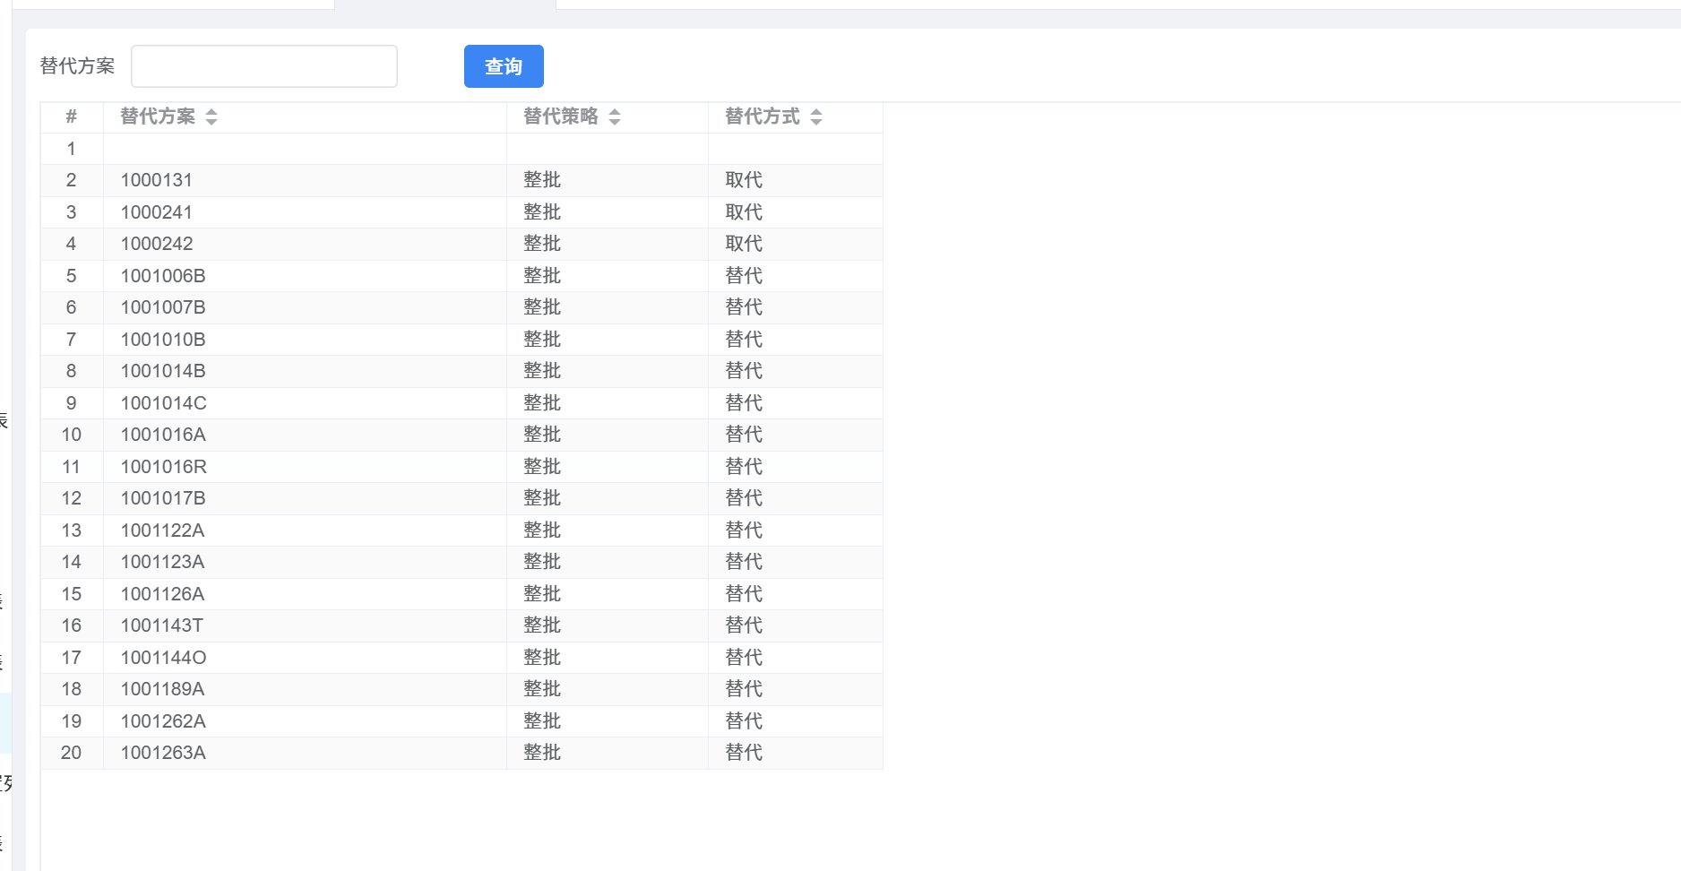Screen dimensions: 1681x871
Task: Focus the 替代方案 search input field
Action: pos(264,66)
